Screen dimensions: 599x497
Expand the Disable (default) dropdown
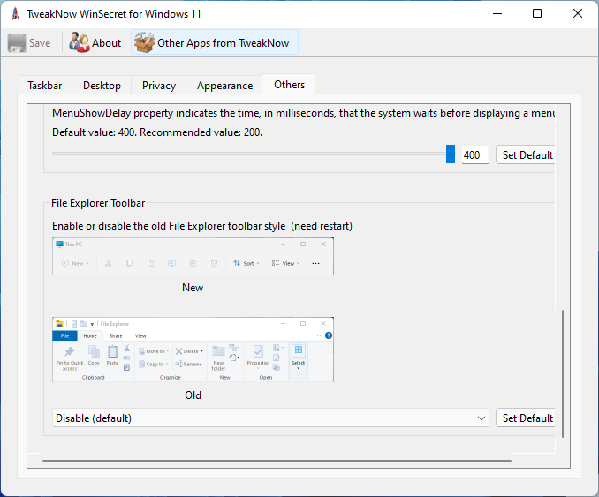[270, 418]
